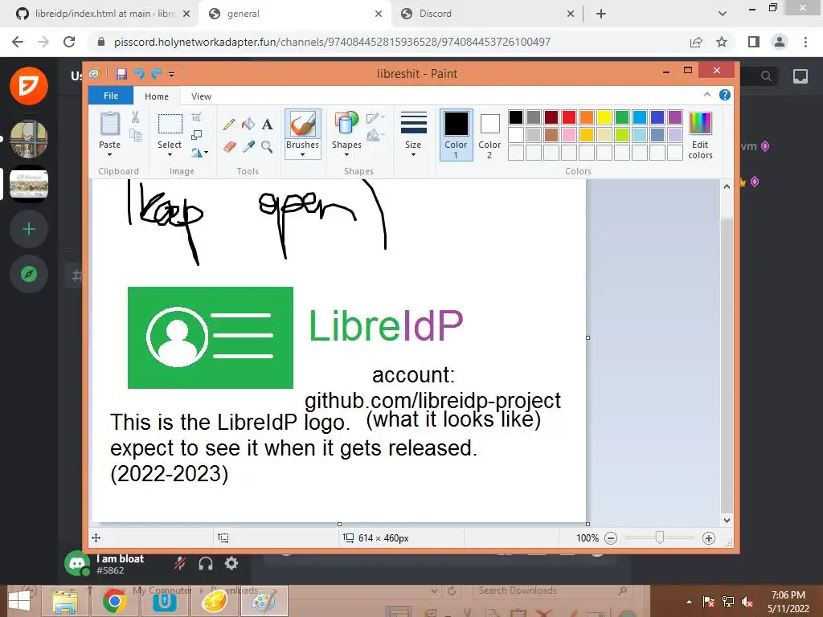Select the Eraser tool

click(x=229, y=146)
